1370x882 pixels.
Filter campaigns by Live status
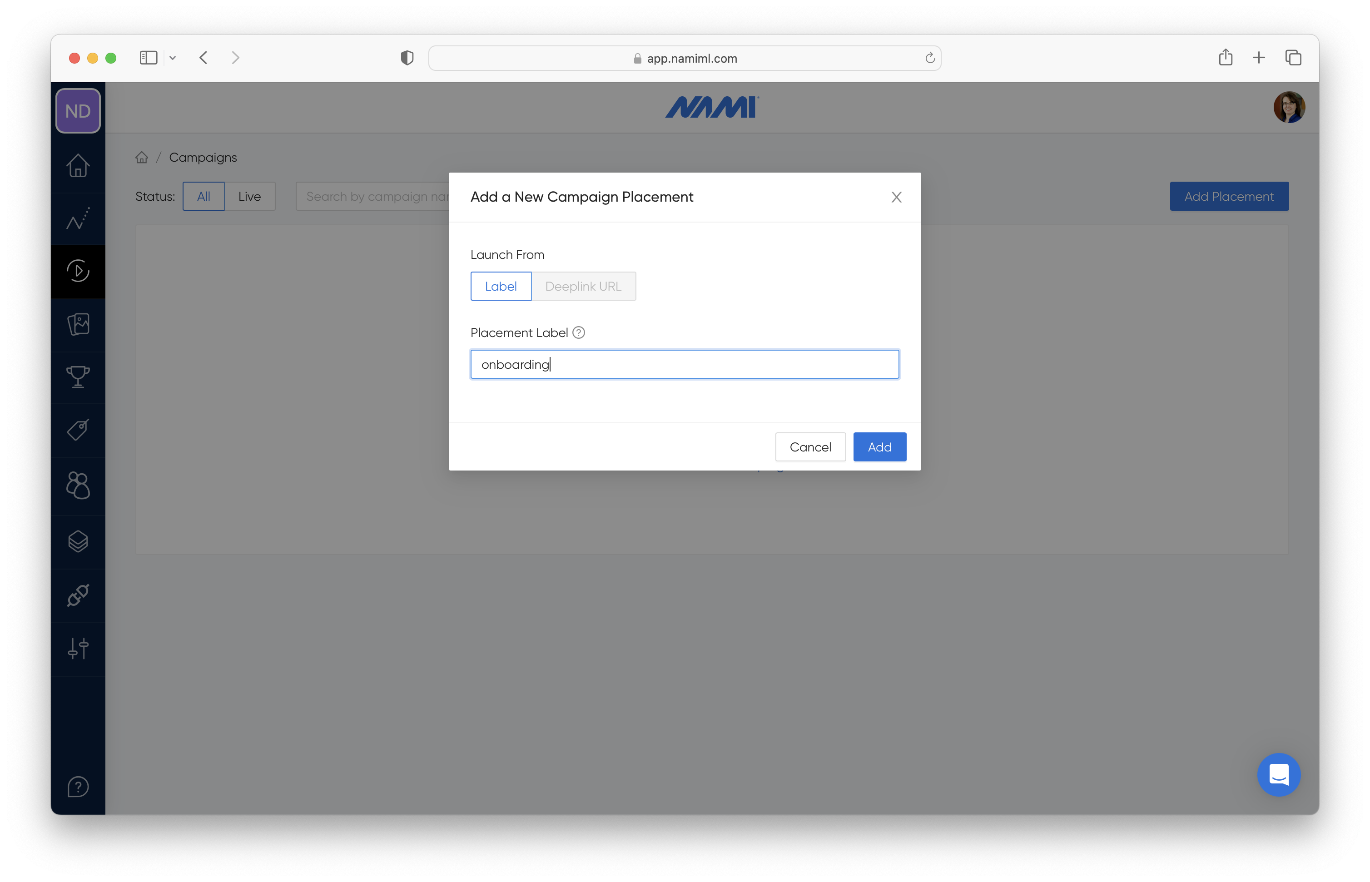point(249,197)
